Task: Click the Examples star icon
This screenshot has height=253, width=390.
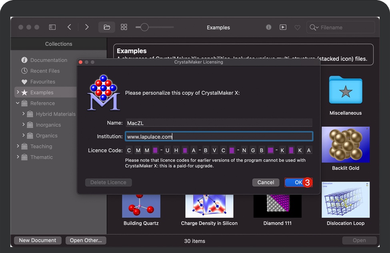Action: (x=24, y=92)
